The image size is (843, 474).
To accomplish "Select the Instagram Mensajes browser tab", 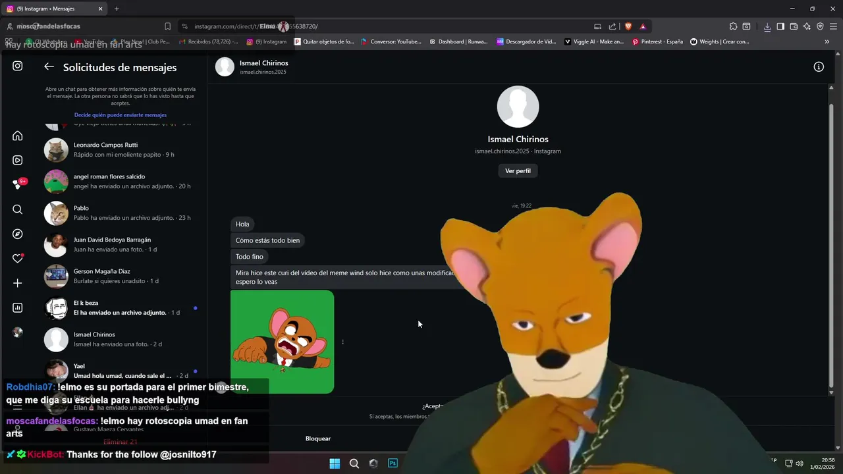I will [55, 9].
